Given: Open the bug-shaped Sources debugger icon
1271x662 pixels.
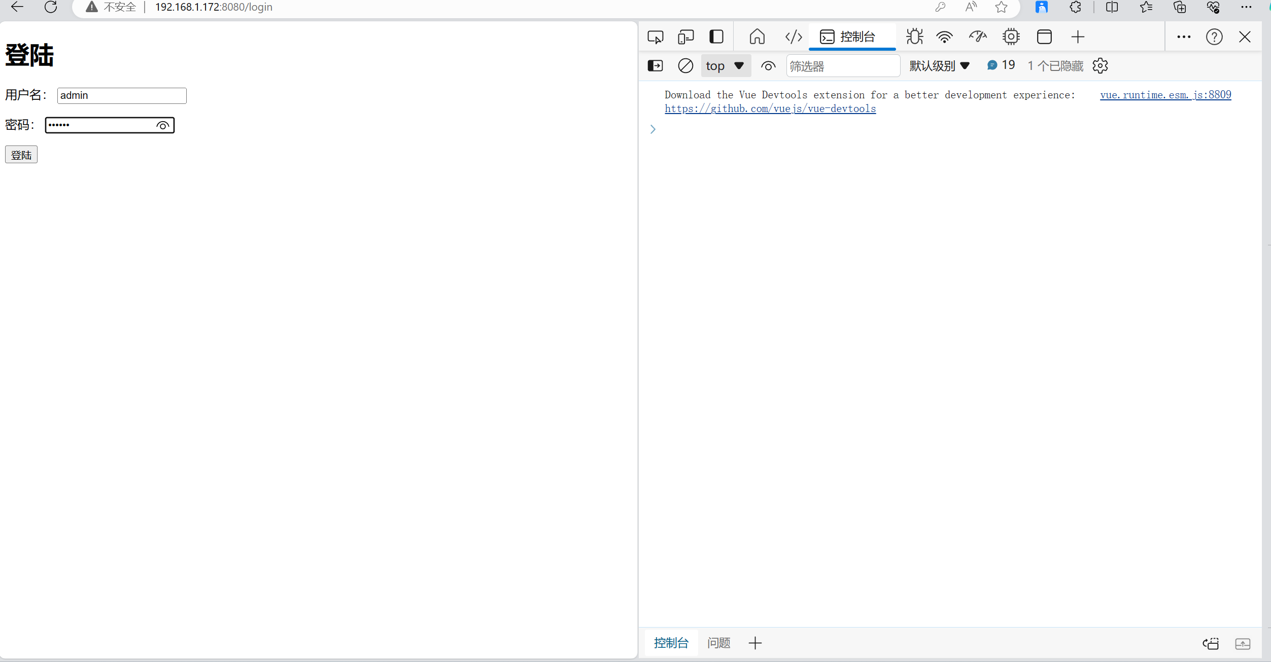Looking at the screenshot, I should point(914,37).
